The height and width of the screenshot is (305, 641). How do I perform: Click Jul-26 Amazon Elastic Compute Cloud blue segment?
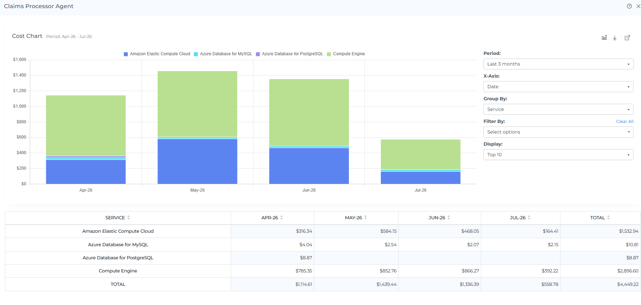[421, 178]
